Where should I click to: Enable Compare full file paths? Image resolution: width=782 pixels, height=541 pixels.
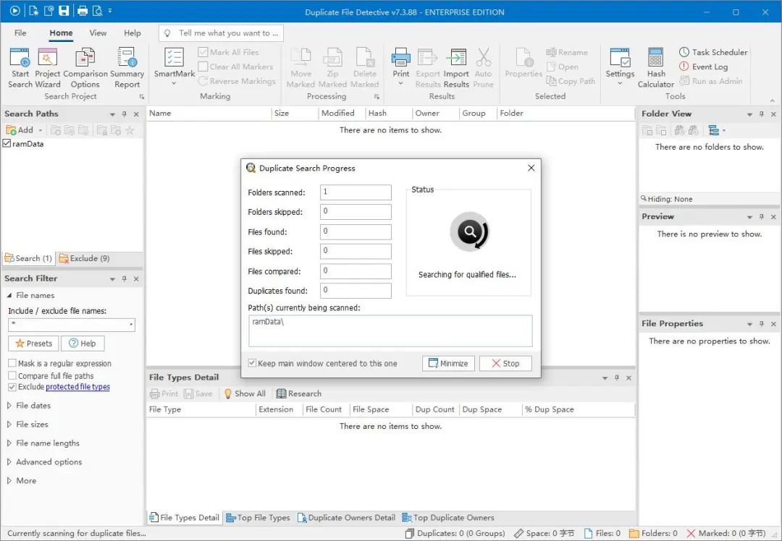(x=12, y=375)
